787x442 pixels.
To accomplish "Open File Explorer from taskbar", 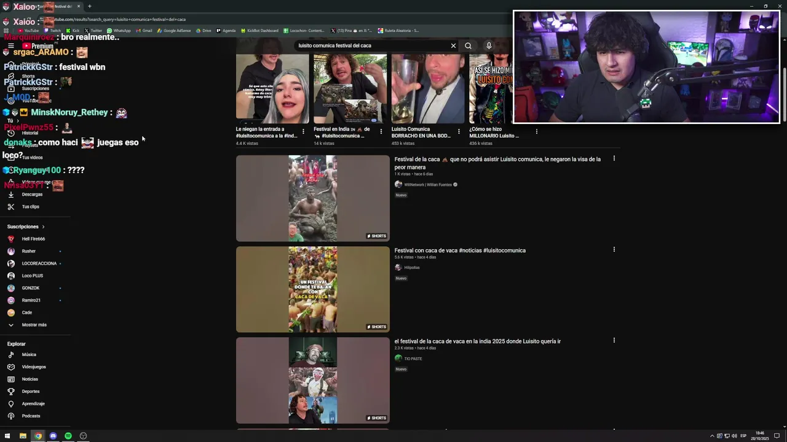I will point(23,436).
